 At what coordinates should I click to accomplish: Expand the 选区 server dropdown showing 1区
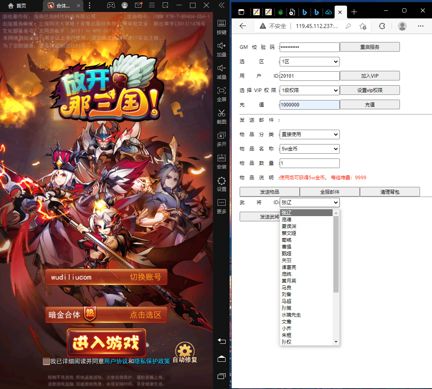click(x=309, y=62)
